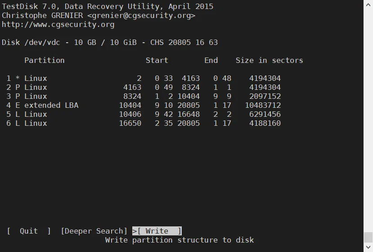373x252 pixels.
Task: Click the 'Disk /dev/vdc' info line
Action: (x=110, y=42)
